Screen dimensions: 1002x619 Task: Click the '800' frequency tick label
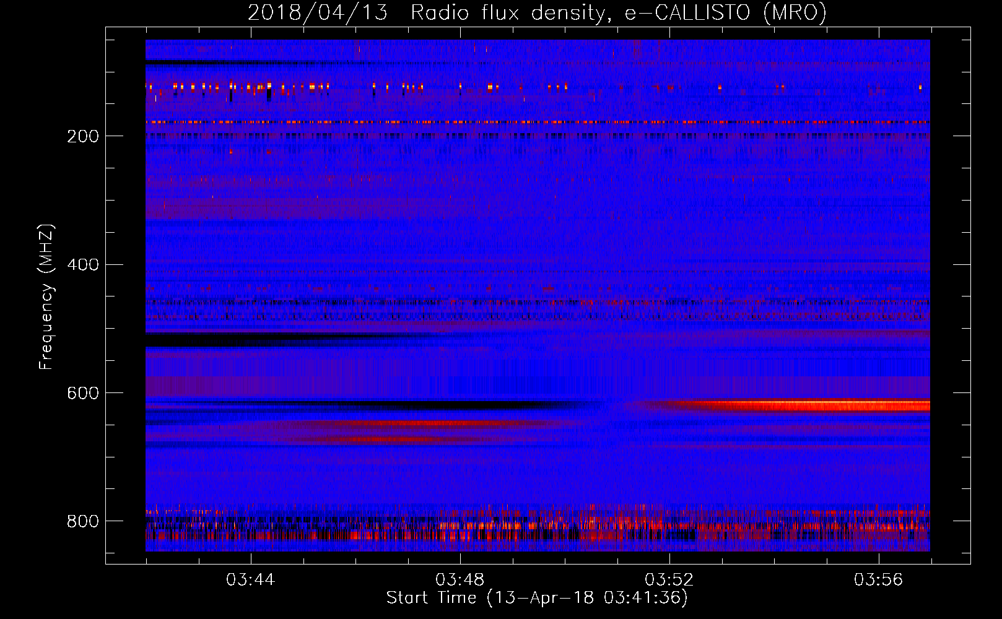click(x=83, y=522)
